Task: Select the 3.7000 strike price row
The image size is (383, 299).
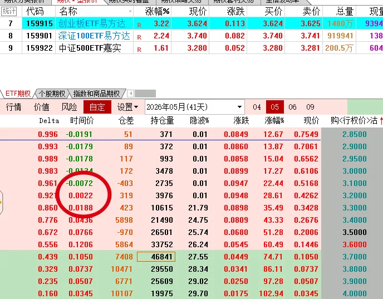Action: [355, 257]
